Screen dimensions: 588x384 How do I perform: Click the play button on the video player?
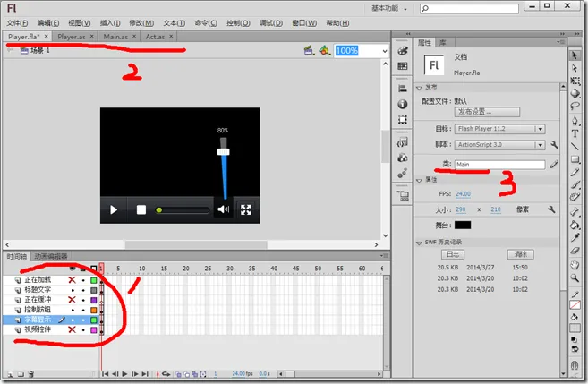pyautogui.click(x=114, y=209)
